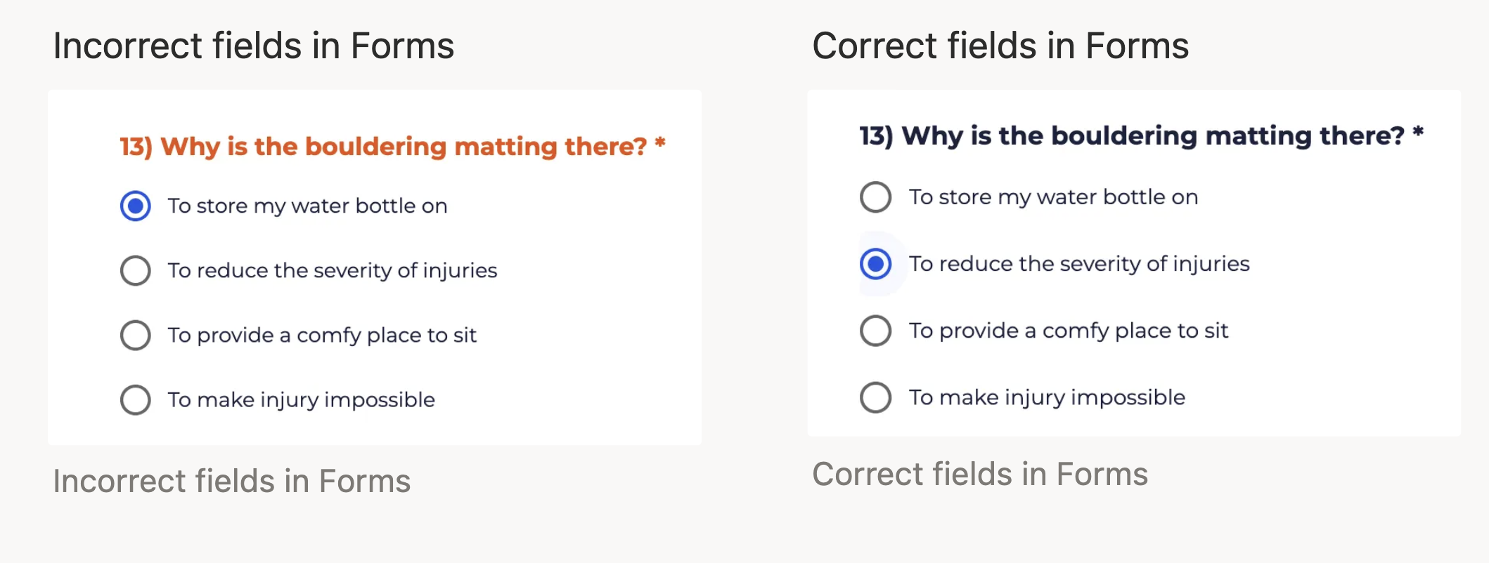1489x563 pixels.
Task: Click 'To provide a comfy place to sit' label text in correct form
Action: pyautogui.click(x=1068, y=331)
